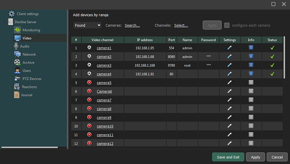Open the Client settings gear icon
The width and height of the screenshot is (290, 164).
tap(11, 14)
